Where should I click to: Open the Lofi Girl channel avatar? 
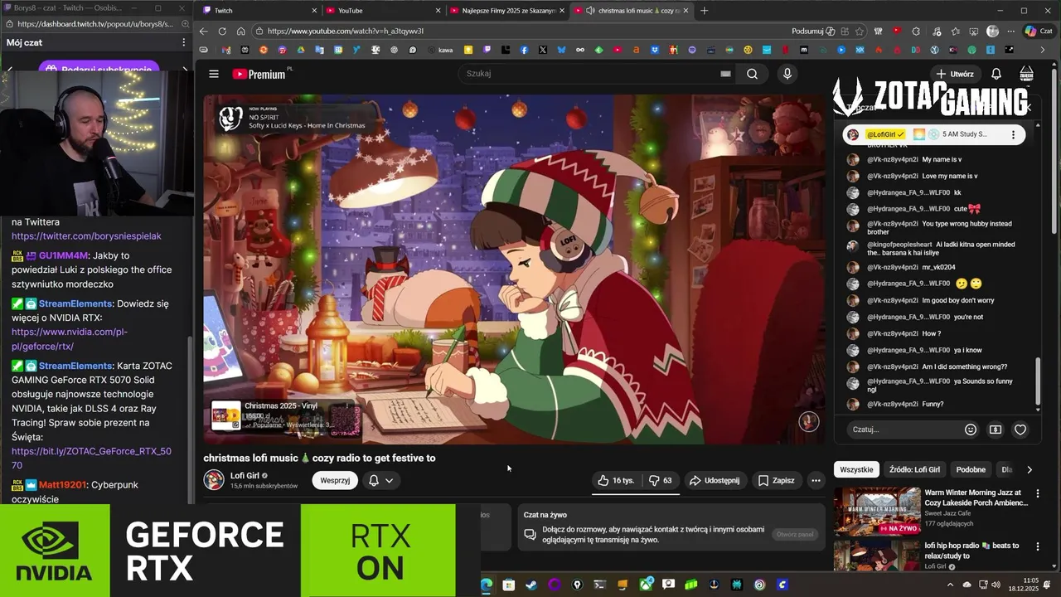click(214, 480)
